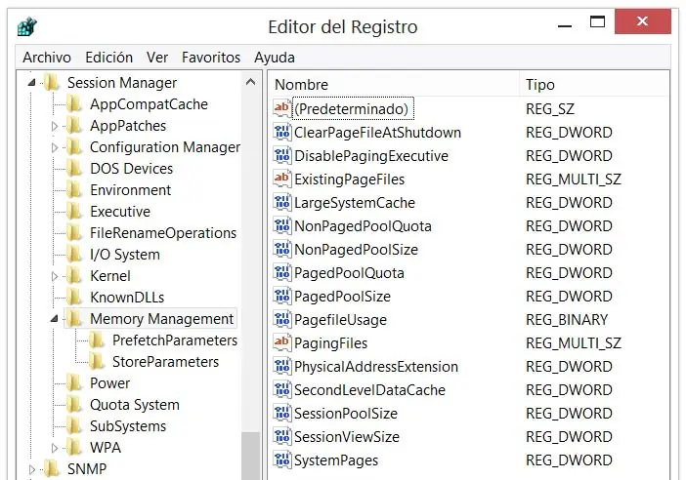Click REG_BINARY type of PagefileUsage

(x=567, y=319)
